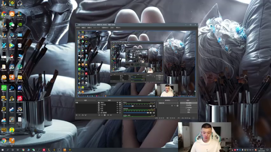
Task: Pop out the Audio Mixer dock header icon
Action: [x=156, y=100]
